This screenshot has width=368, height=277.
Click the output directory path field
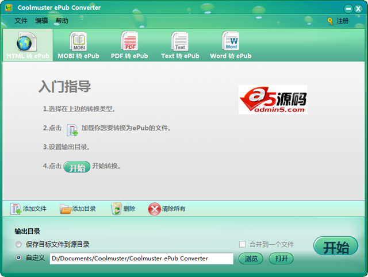tap(141, 259)
